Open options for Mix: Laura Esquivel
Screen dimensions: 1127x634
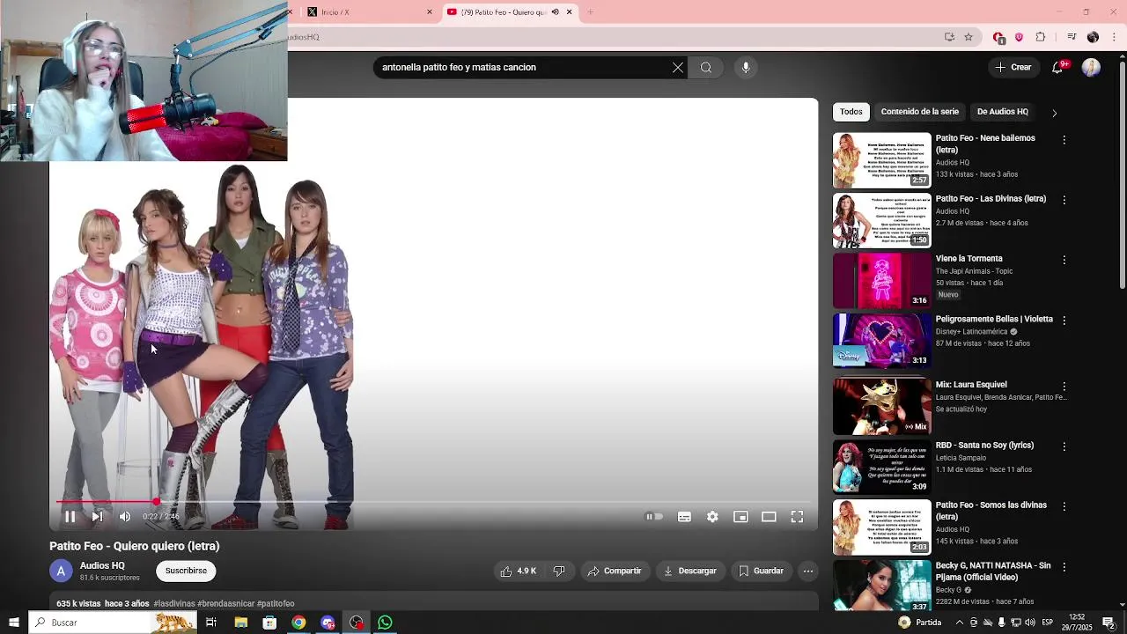point(1064,387)
